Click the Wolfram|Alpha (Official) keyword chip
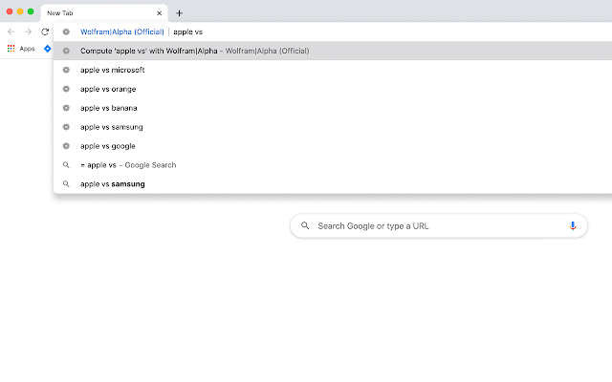 point(121,32)
